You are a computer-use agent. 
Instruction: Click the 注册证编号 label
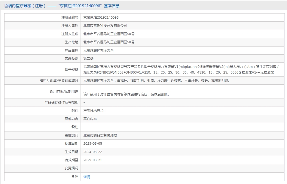(70, 17)
